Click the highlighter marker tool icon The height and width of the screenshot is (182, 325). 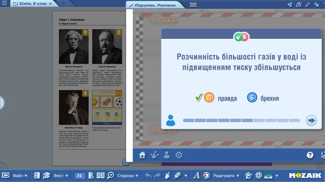178,176
